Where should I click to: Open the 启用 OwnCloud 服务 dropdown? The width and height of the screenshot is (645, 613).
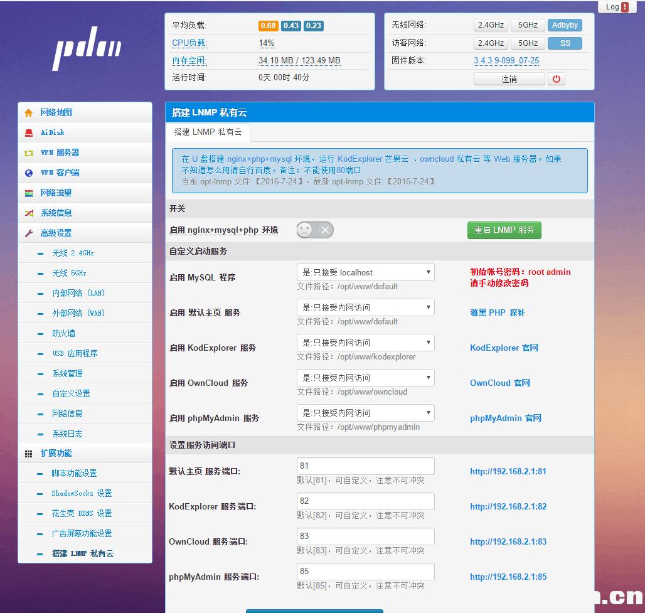tap(365, 378)
